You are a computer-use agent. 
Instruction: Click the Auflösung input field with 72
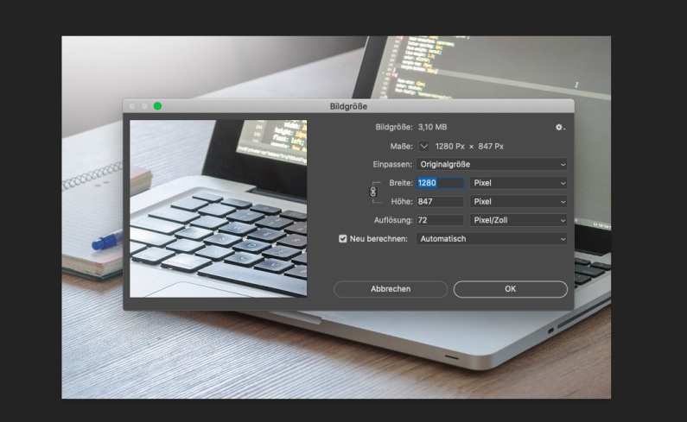click(440, 220)
